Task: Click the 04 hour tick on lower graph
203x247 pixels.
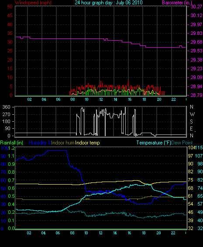Action: tap(43, 233)
